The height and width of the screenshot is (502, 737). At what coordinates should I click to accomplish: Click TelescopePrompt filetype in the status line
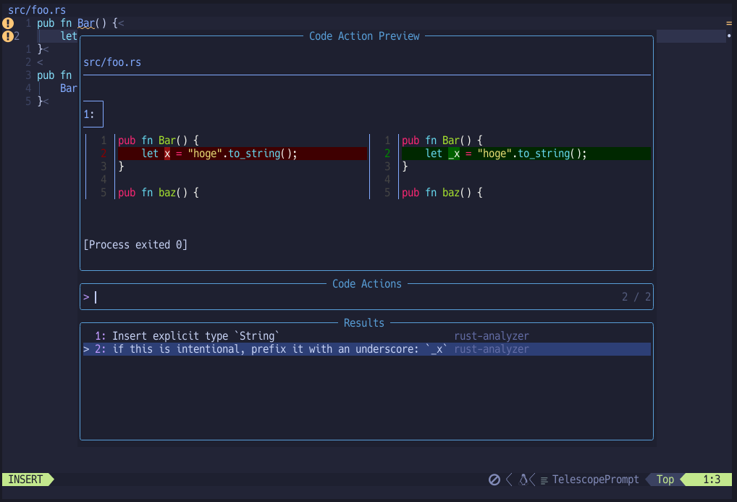point(595,480)
